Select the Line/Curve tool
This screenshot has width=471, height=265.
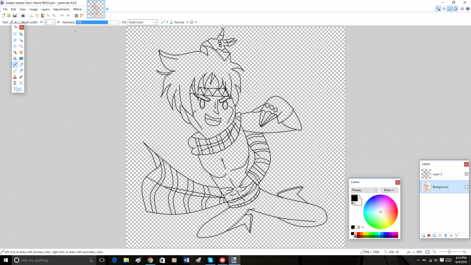(21, 83)
